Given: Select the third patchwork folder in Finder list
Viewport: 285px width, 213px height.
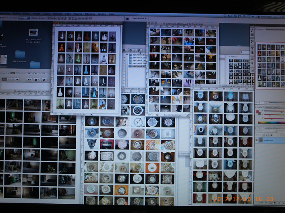Looking at the screenshot, I should [137, 61].
